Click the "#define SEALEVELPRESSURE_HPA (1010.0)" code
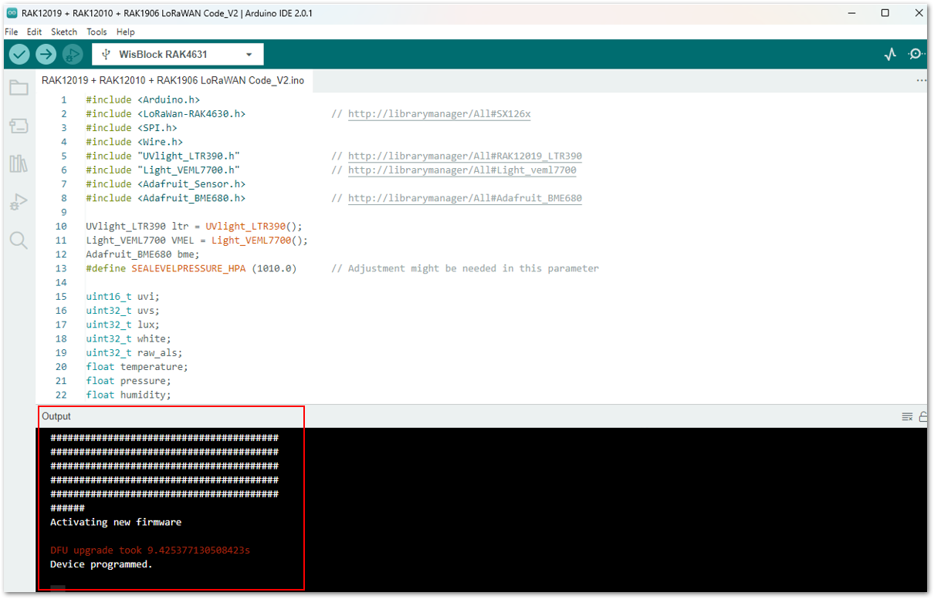The image size is (934, 599). point(191,268)
